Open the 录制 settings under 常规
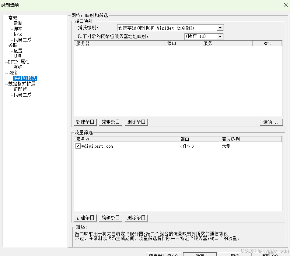Screen dimensions: 290x256 pyautogui.click(x=18, y=23)
